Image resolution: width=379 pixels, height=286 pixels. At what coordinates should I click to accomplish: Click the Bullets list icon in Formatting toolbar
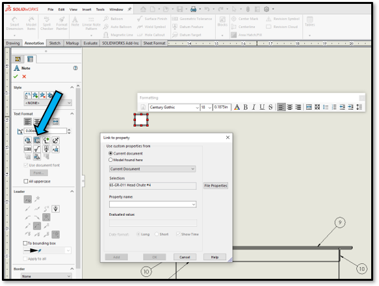(326, 107)
